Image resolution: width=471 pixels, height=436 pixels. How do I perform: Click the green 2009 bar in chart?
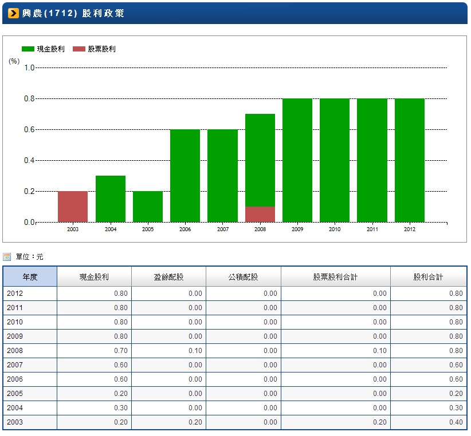click(x=297, y=160)
